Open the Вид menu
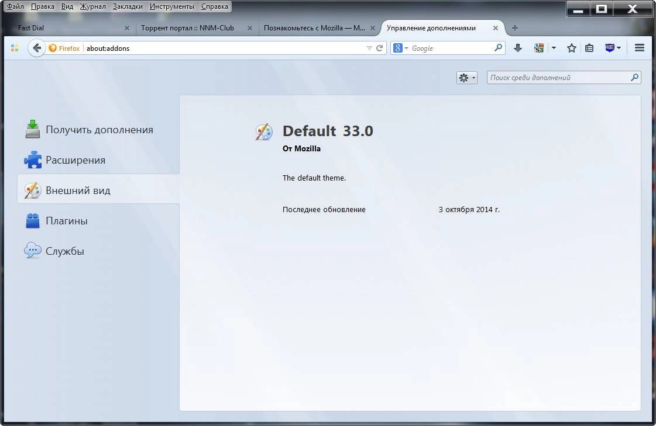 (x=67, y=6)
